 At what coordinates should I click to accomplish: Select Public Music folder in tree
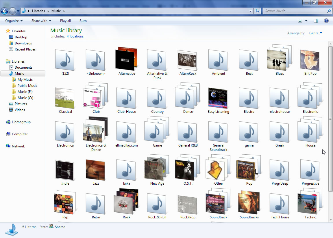pyautogui.click(x=27, y=86)
